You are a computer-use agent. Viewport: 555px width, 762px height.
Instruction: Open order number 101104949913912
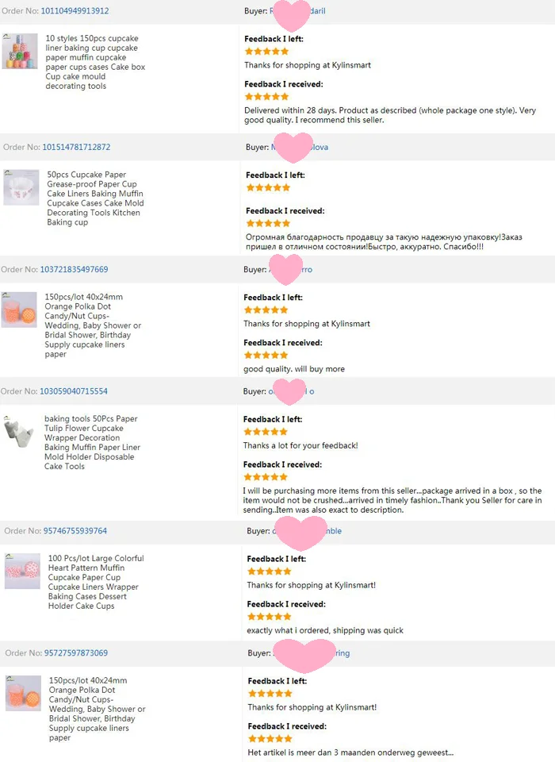(75, 10)
